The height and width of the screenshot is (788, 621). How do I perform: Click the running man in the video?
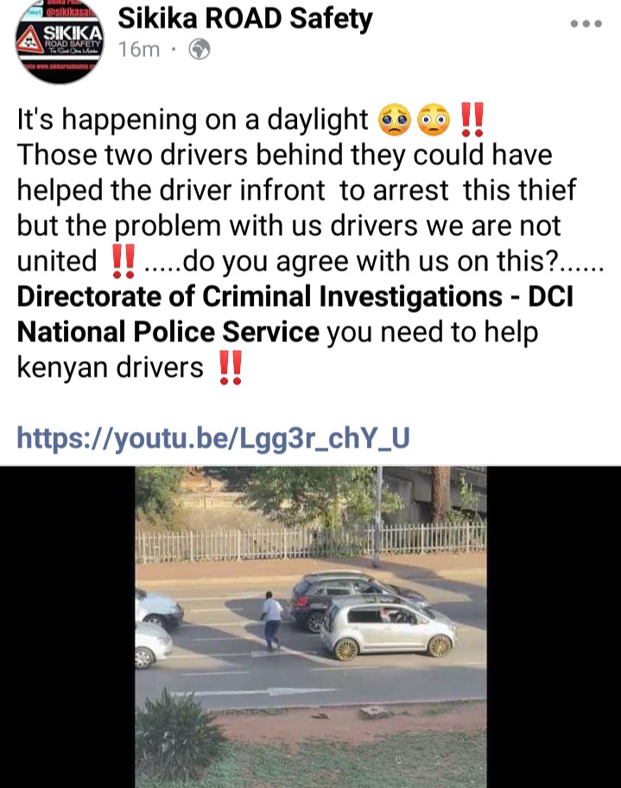click(x=271, y=621)
